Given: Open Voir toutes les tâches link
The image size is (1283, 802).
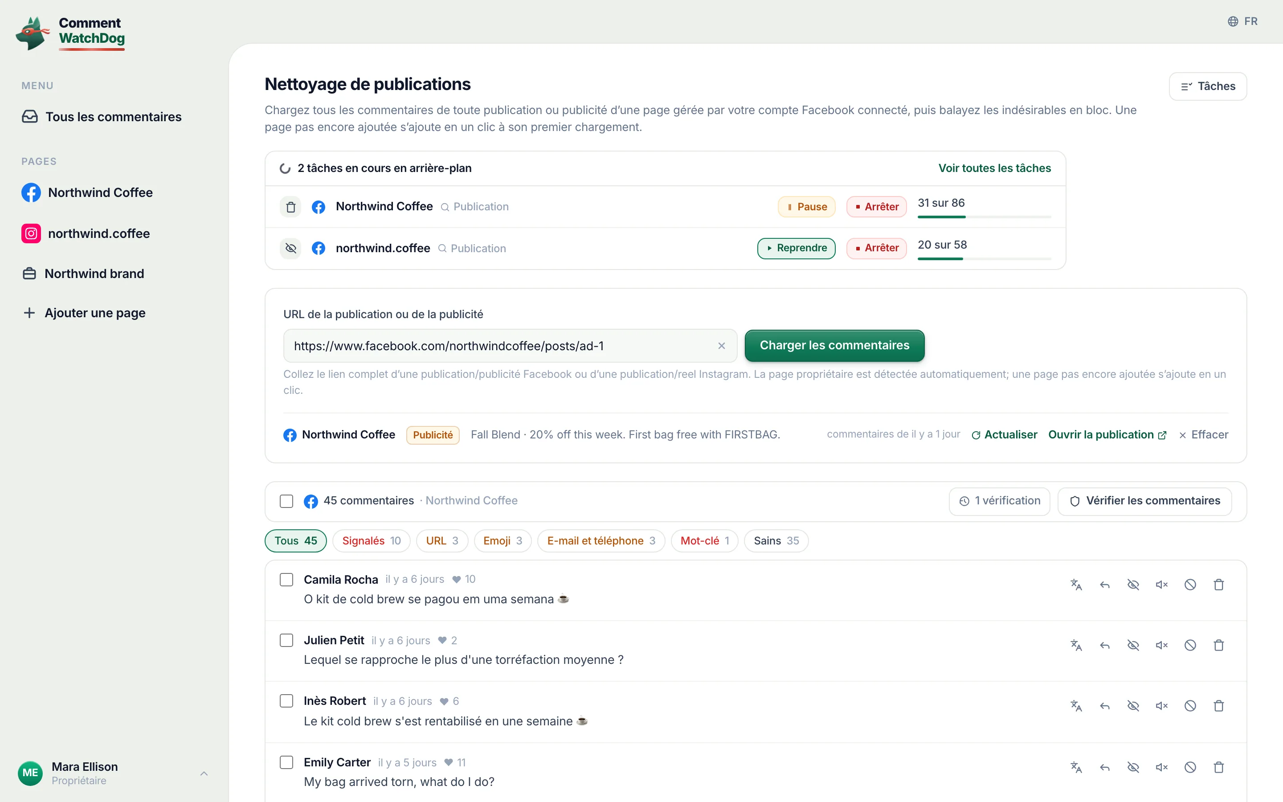Looking at the screenshot, I should click(995, 168).
